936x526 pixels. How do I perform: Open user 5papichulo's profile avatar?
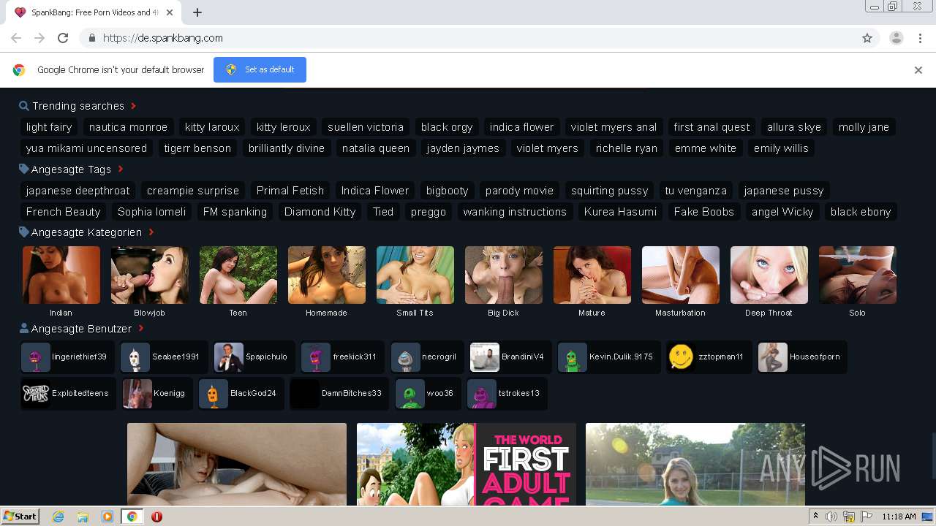pyautogui.click(x=229, y=357)
